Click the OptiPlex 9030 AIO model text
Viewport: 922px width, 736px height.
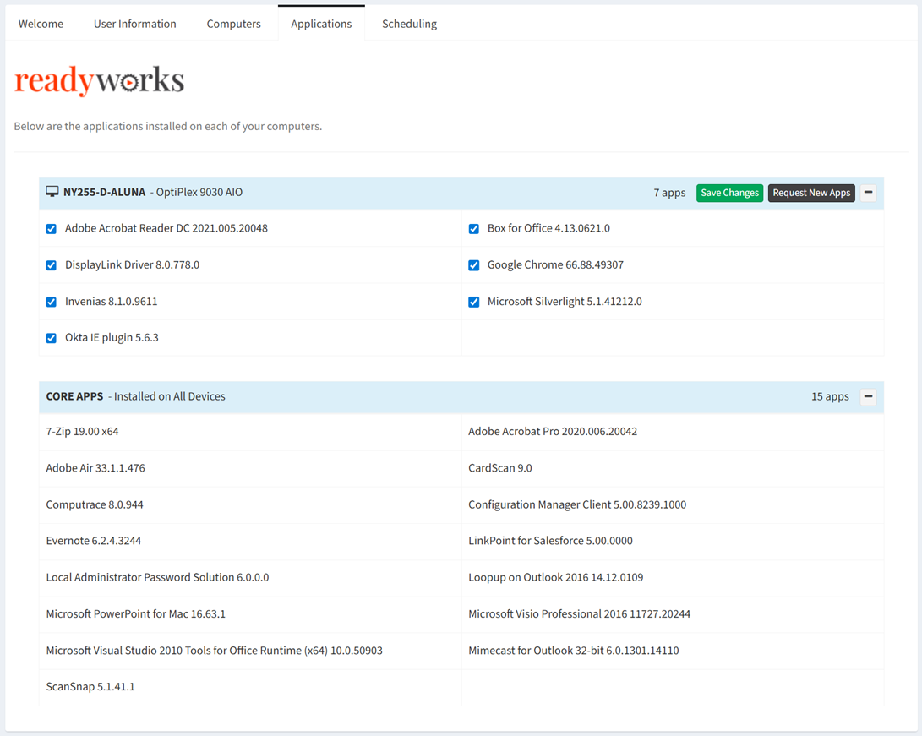(x=199, y=192)
